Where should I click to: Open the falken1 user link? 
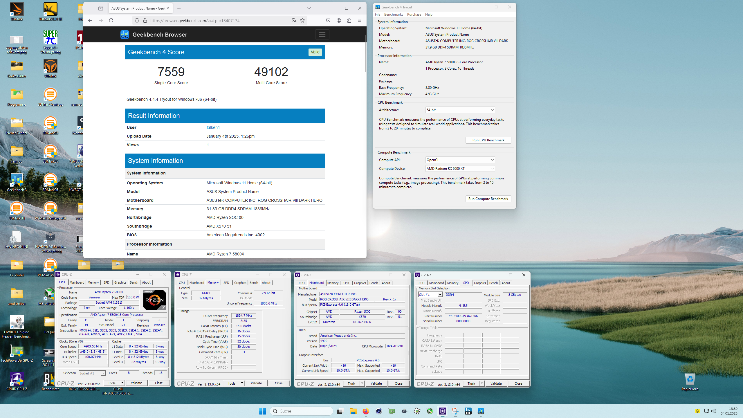(213, 127)
